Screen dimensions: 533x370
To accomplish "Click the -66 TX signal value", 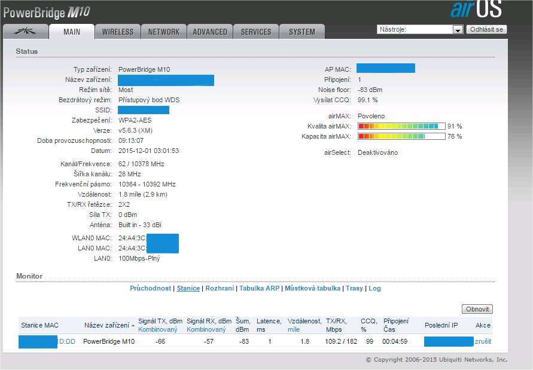I will [160, 341].
